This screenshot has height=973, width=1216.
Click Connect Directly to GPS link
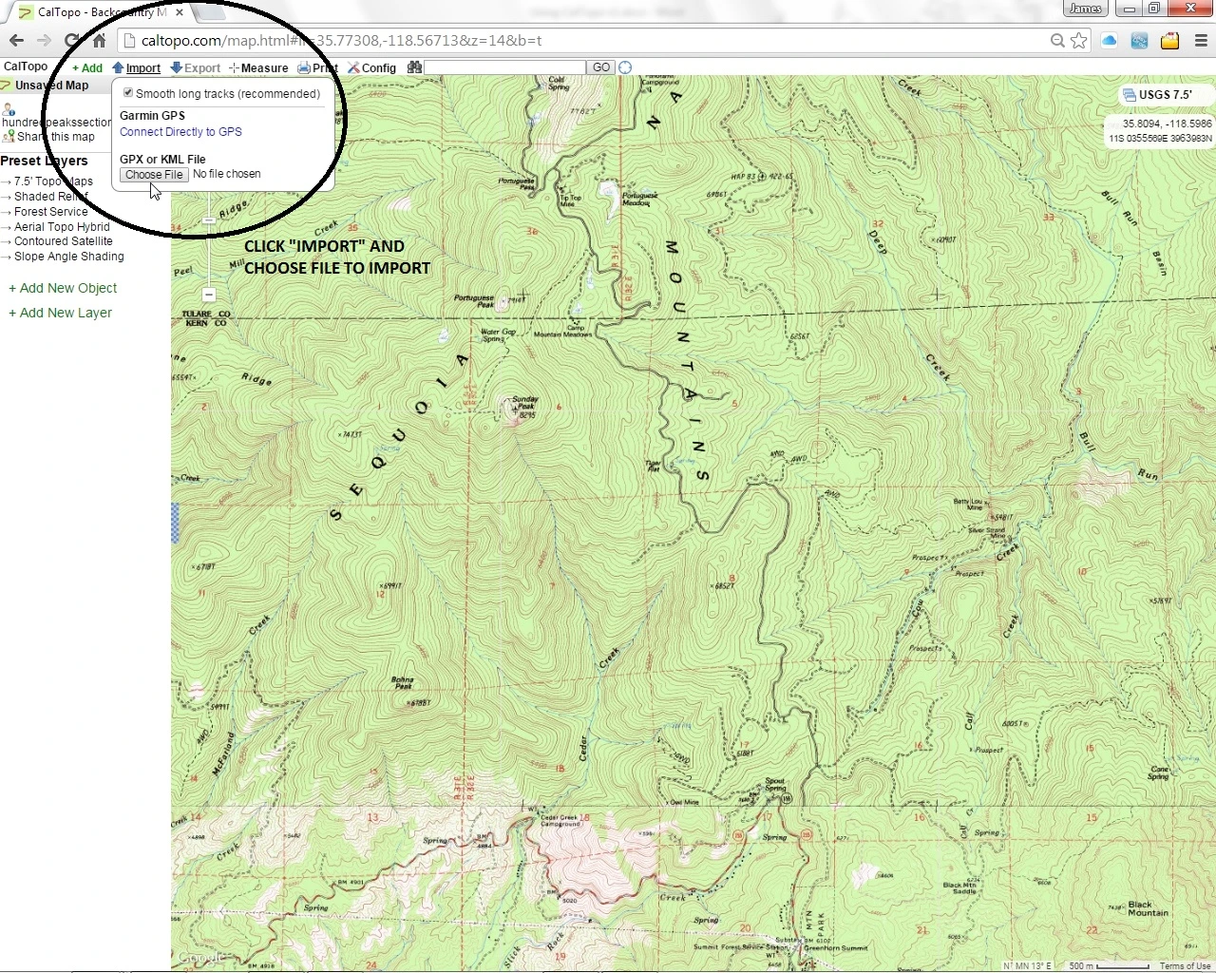pos(180,132)
